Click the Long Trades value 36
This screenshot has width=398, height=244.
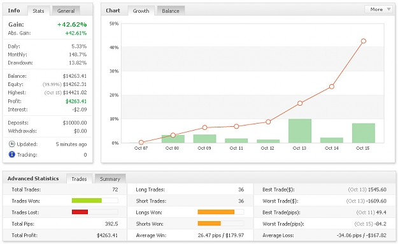(x=241, y=189)
